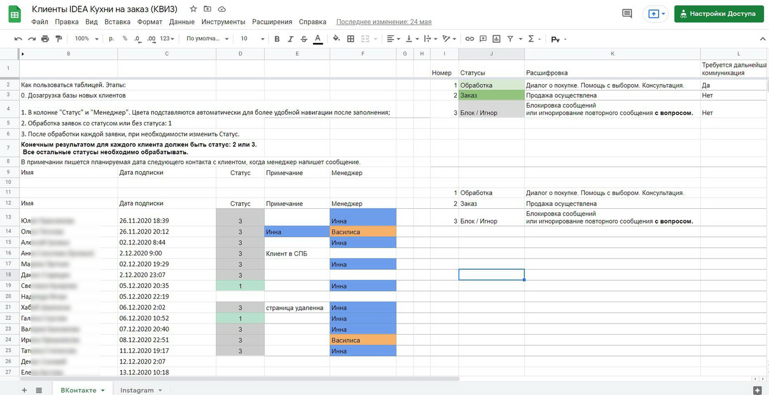The height and width of the screenshot is (395, 769).
Task: Increase decimal places
Action: (x=151, y=39)
